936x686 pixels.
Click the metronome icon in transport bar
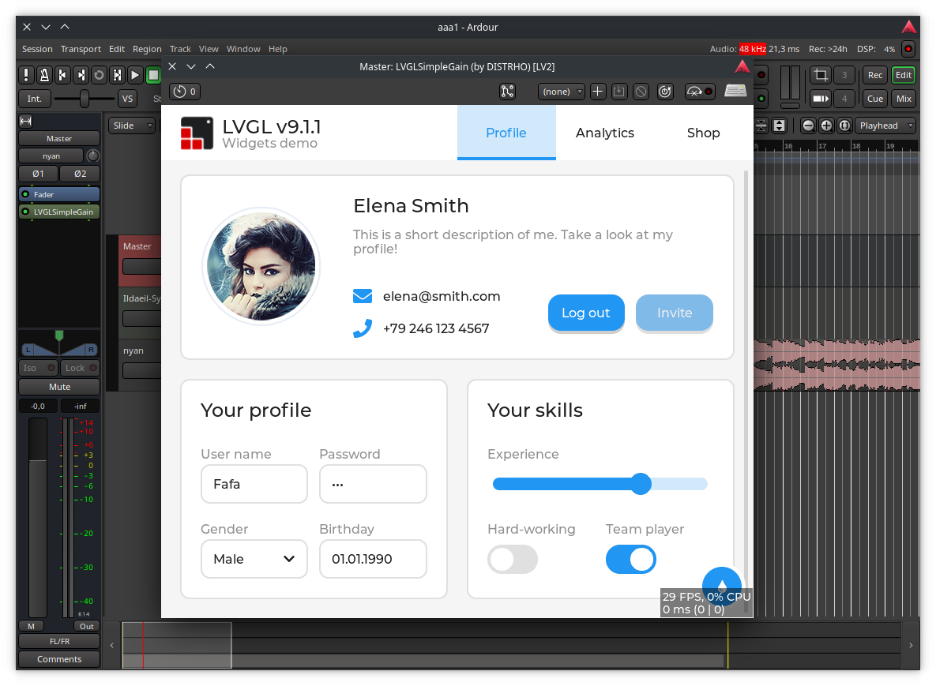pyautogui.click(x=44, y=75)
